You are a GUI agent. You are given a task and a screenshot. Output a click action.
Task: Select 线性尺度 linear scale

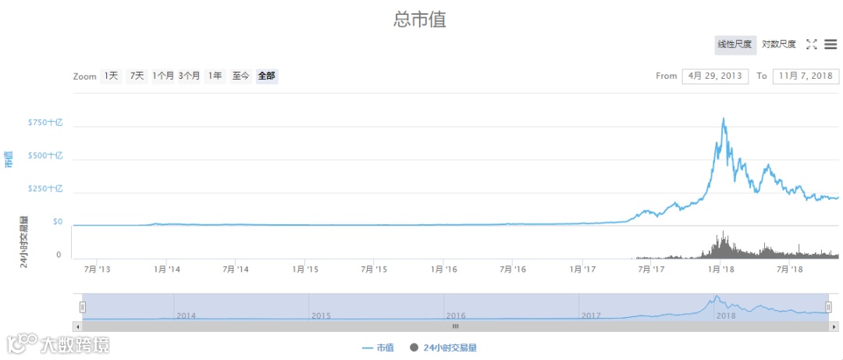click(x=735, y=45)
